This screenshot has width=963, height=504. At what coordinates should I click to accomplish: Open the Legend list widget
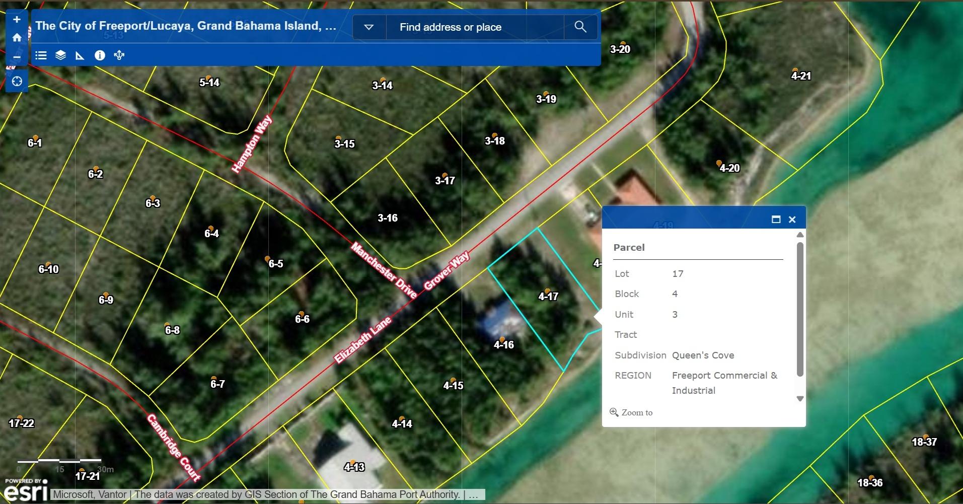[x=41, y=55]
